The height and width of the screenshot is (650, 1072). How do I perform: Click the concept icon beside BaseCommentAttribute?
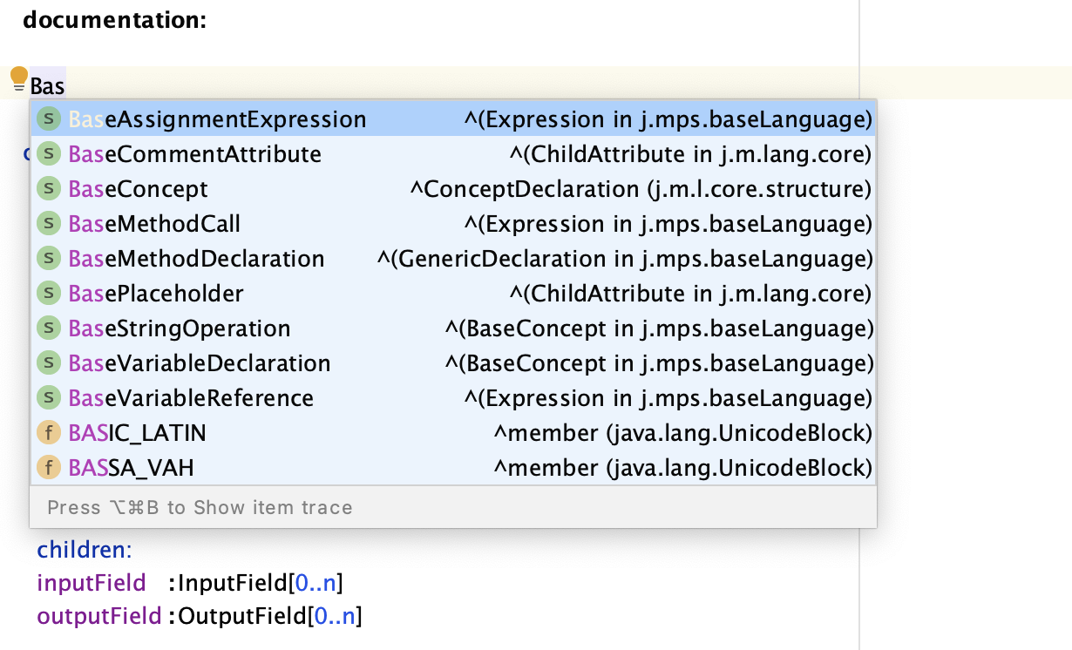pos(49,153)
